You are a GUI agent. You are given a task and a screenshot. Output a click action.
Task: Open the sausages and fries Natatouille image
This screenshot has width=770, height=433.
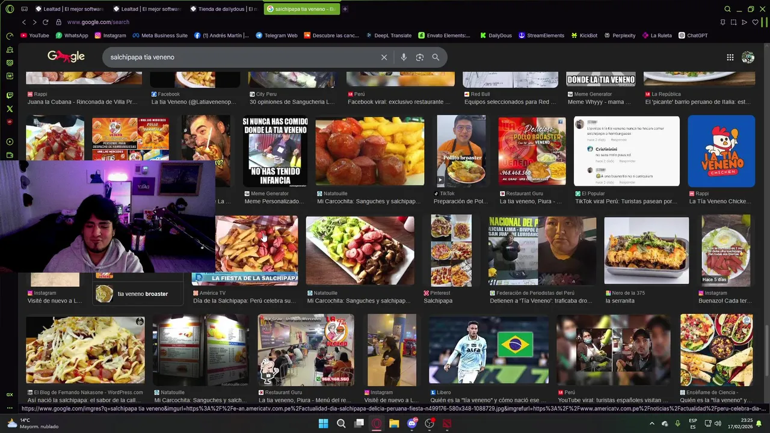click(x=369, y=151)
